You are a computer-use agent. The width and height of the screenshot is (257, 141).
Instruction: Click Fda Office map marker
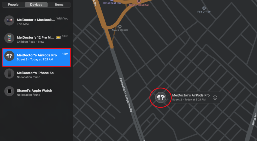tap(204, 8)
